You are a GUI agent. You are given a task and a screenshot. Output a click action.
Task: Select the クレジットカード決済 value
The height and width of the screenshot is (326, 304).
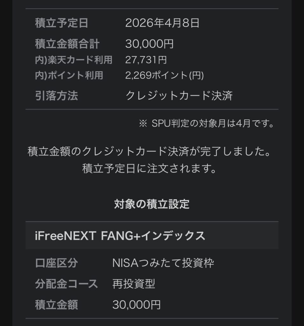(179, 96)
